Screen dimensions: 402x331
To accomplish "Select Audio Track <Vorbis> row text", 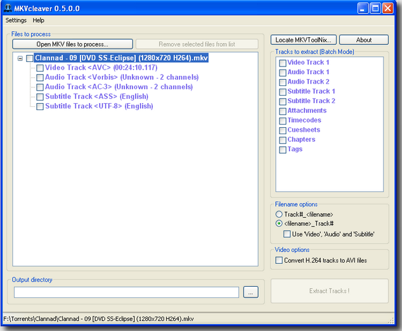I will pos(122,77).
